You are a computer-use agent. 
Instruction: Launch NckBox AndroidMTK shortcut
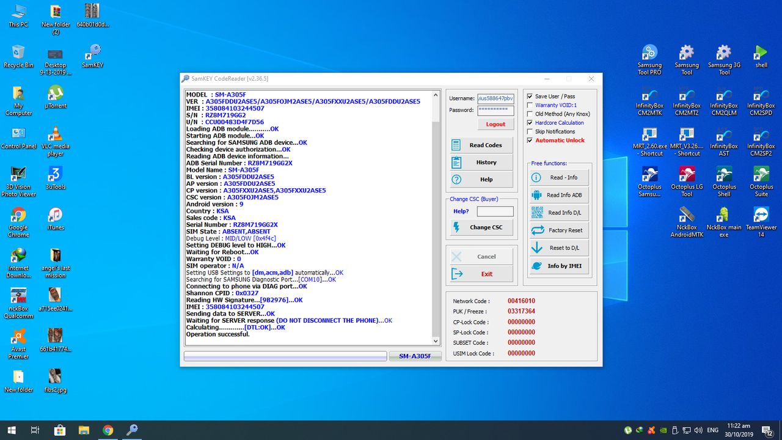687,222
